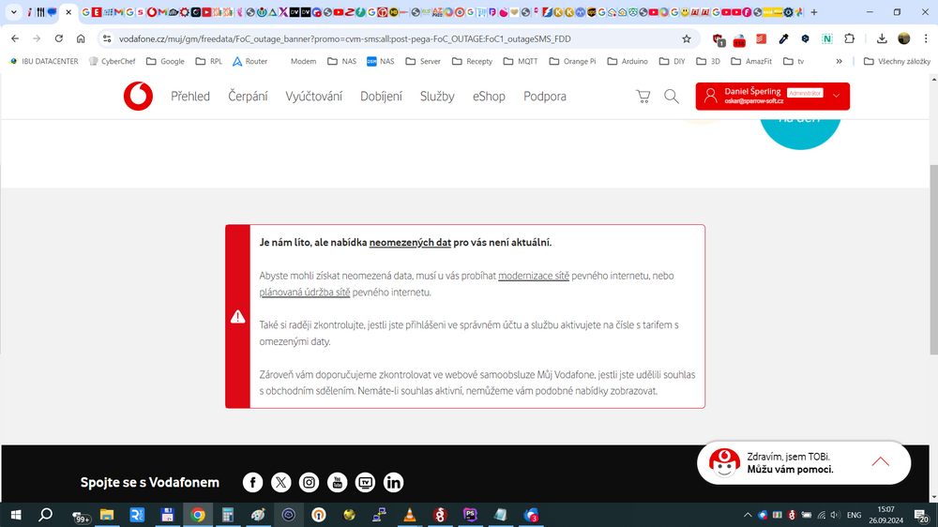938x527 pixels.
Task: Open the Extensions puzzle icon
Action: (x=850, y=38)
